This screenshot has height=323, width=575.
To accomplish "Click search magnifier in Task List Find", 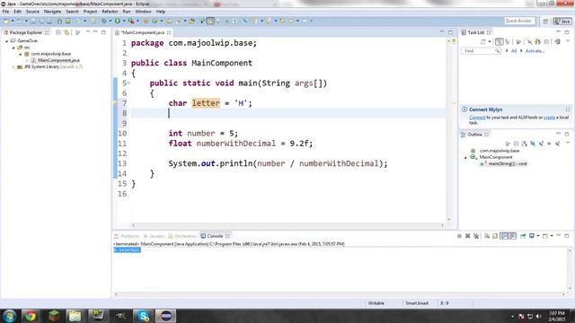I will 497,51.
